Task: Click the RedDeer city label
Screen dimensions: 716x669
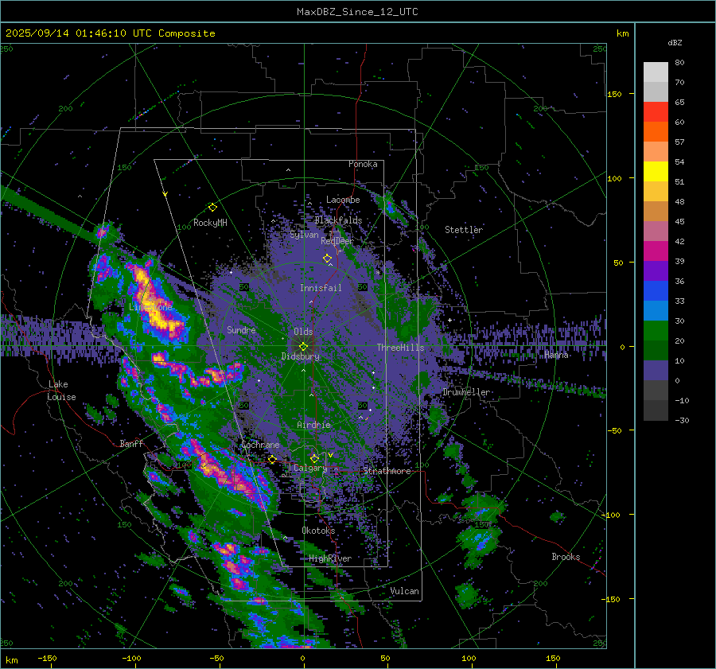Action: (x=337, y=241)
